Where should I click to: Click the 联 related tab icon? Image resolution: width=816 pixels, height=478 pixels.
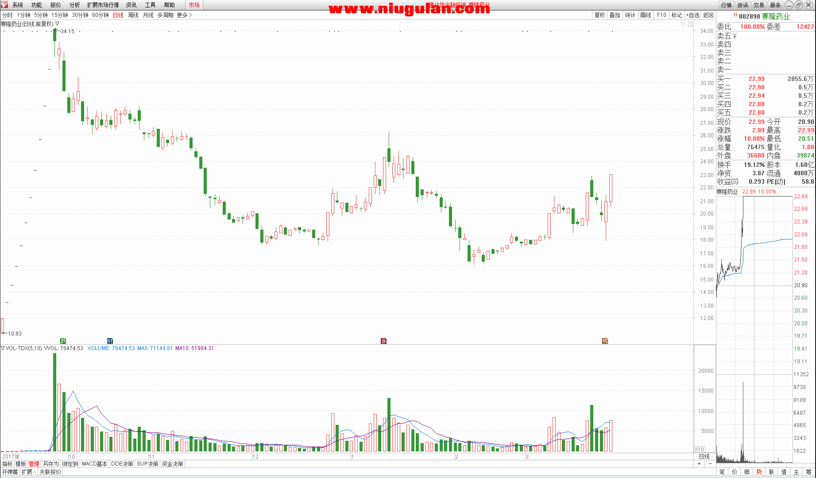point(772,472)
